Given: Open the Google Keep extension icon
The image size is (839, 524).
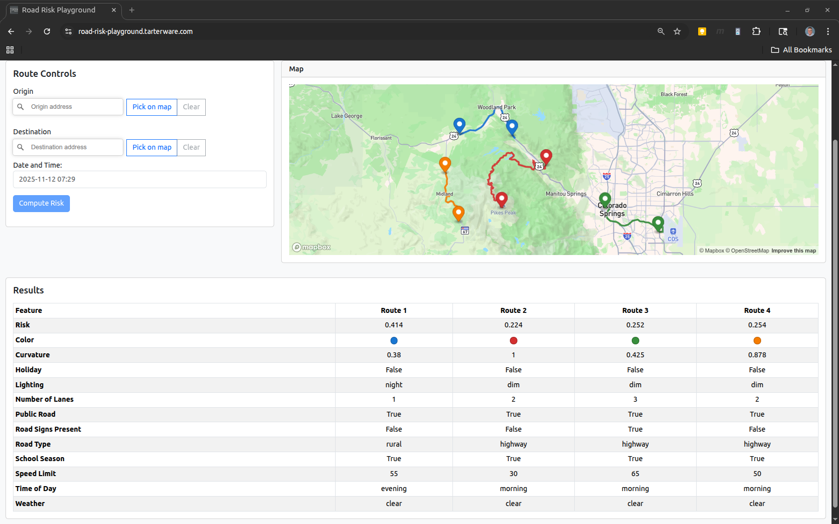Looking at the screenshot, I should click(702, 31).
